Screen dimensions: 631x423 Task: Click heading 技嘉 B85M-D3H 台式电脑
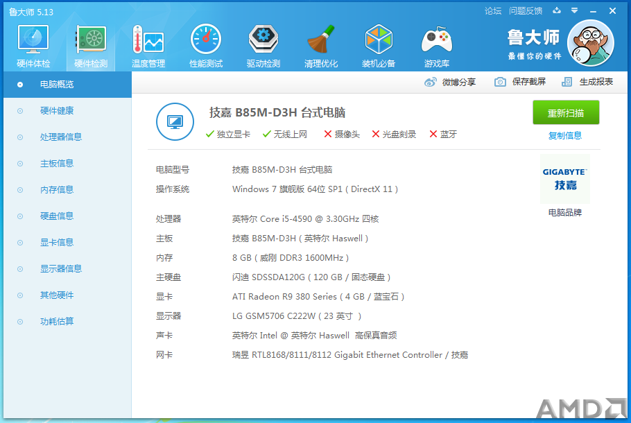[x=277, y=113]
